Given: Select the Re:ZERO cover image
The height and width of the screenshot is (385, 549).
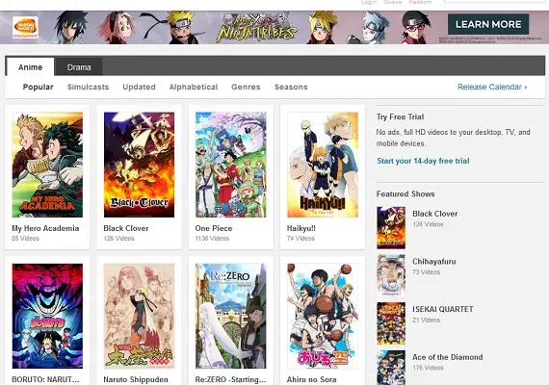Looking at the screenshot, I should (x=231, y=316).
